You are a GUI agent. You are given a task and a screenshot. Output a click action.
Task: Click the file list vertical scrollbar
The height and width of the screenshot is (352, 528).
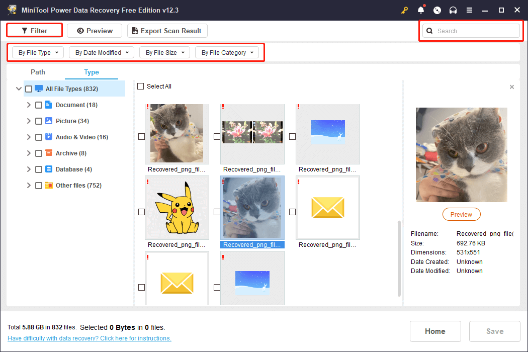pyautogui.click(x=399, y=258)
